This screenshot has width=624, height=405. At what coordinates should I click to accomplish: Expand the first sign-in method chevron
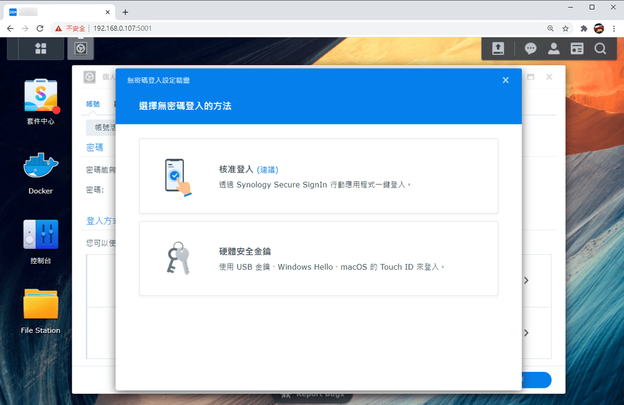[526, 281]
